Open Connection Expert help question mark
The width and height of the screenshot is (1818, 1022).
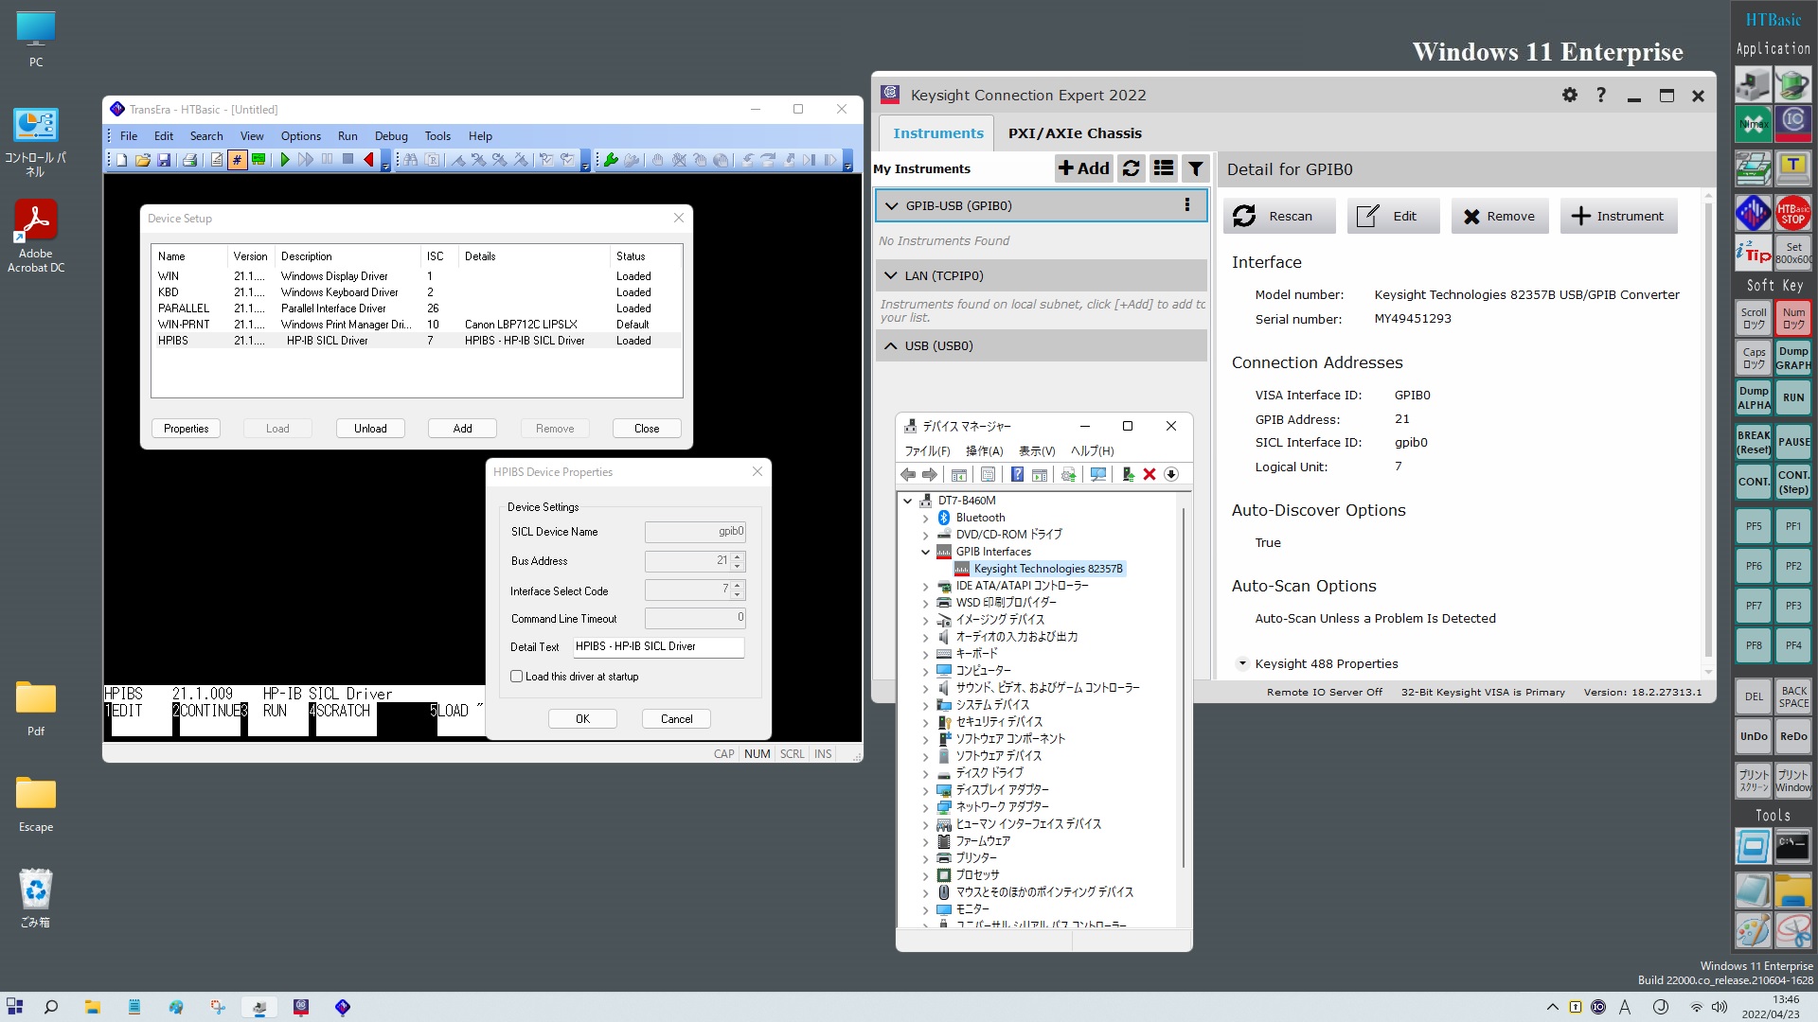(x=1601, y=95)
